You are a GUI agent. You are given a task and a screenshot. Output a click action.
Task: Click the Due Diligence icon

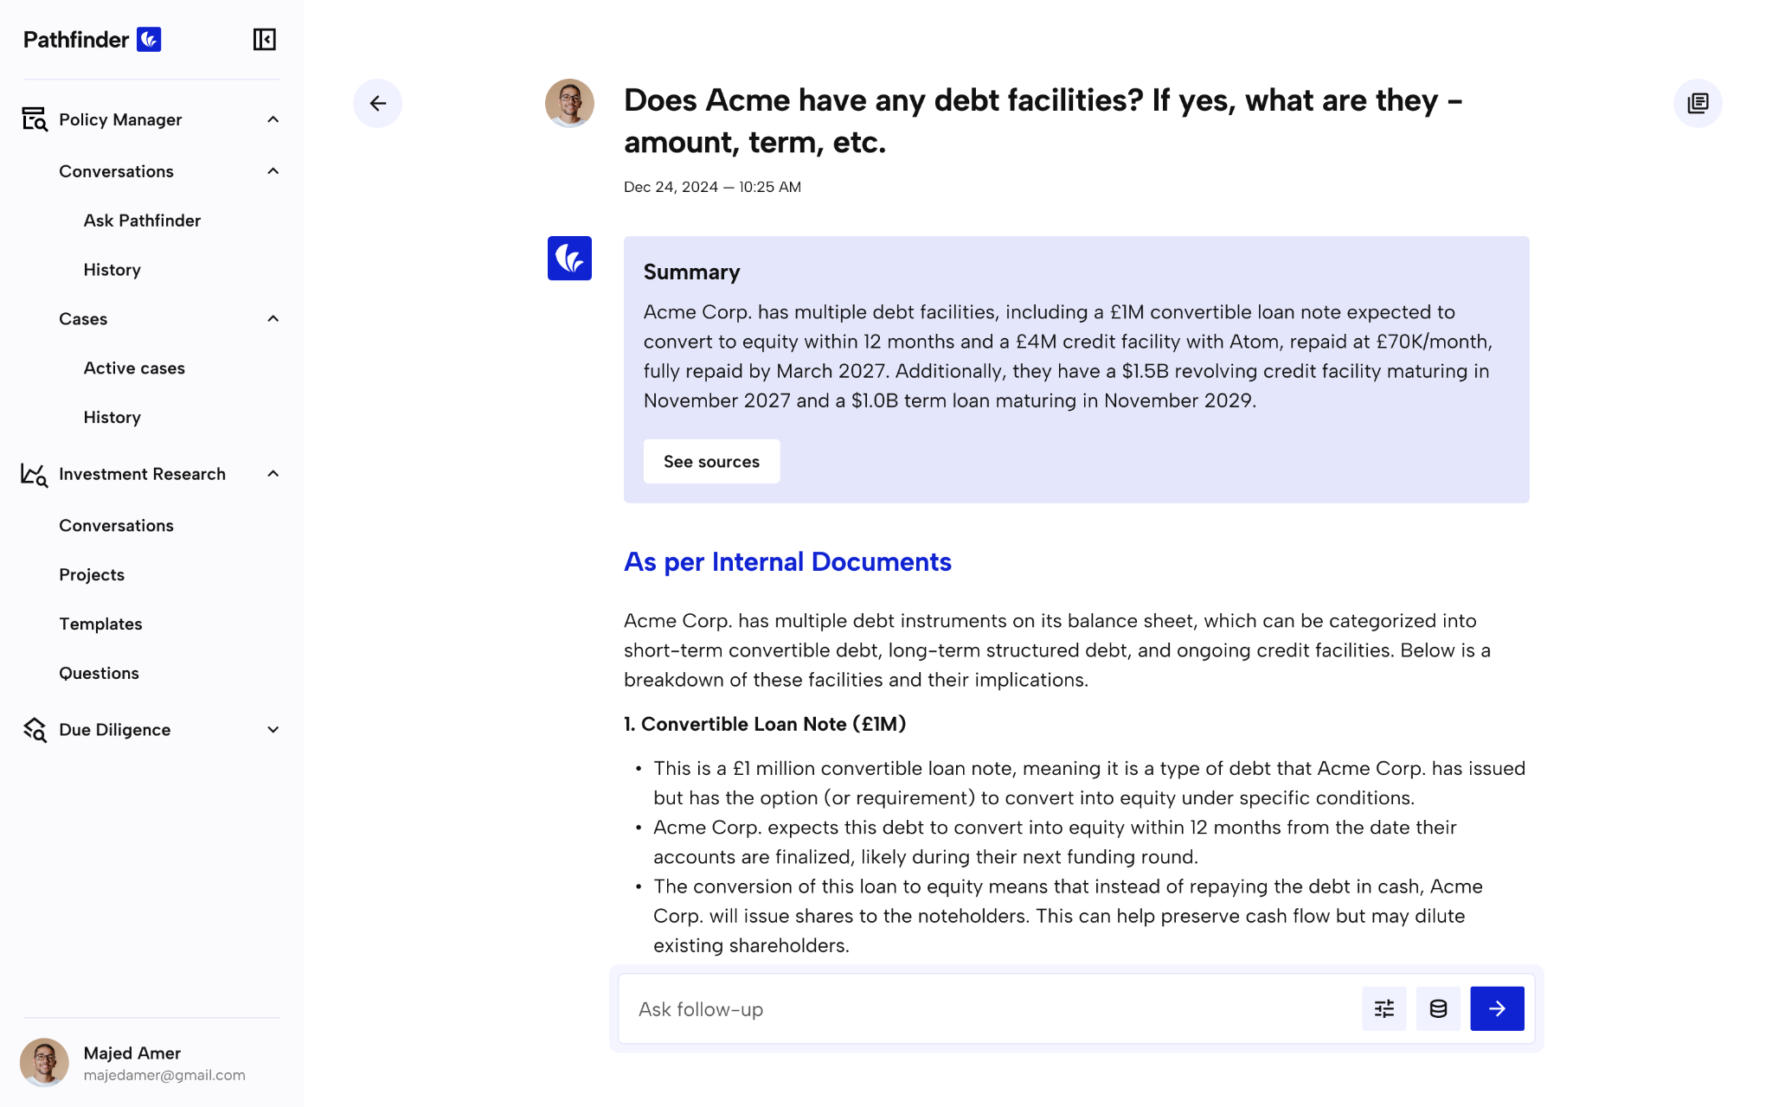35,730
